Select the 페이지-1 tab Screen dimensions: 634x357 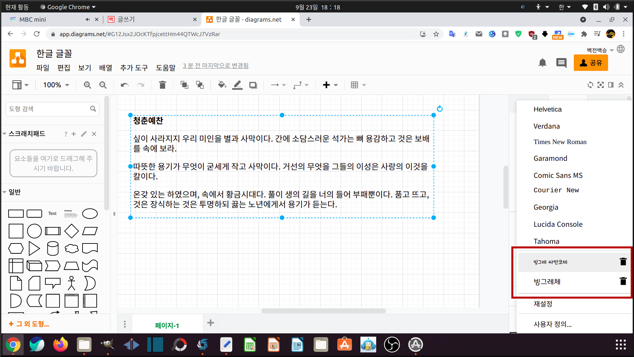[167, 325]
